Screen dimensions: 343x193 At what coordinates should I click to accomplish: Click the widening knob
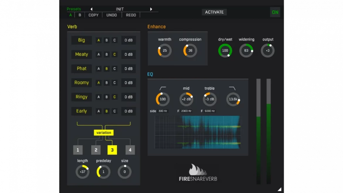tap(246, 50)
